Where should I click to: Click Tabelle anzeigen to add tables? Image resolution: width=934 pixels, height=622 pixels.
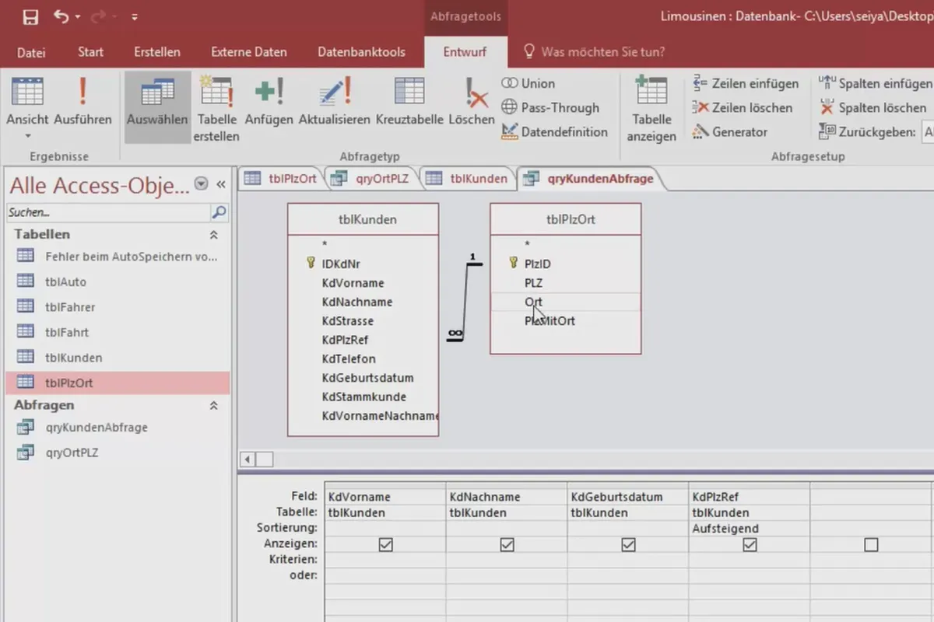651,109
